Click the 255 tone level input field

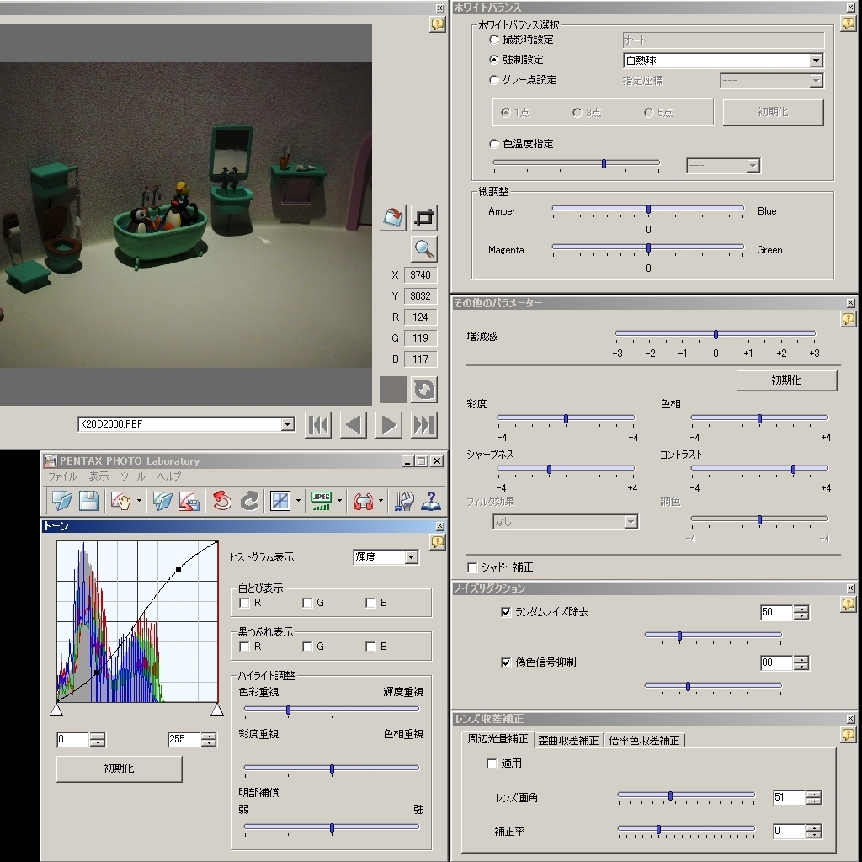click(184, 740)
